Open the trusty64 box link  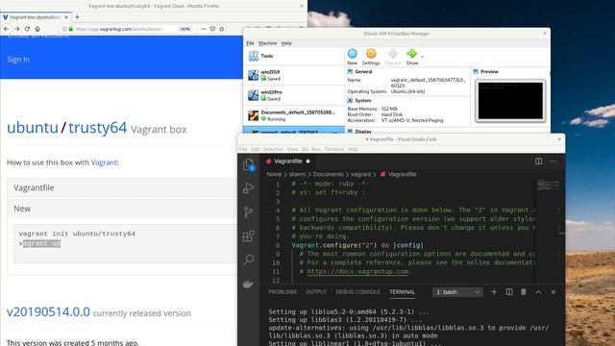point(98,128)
